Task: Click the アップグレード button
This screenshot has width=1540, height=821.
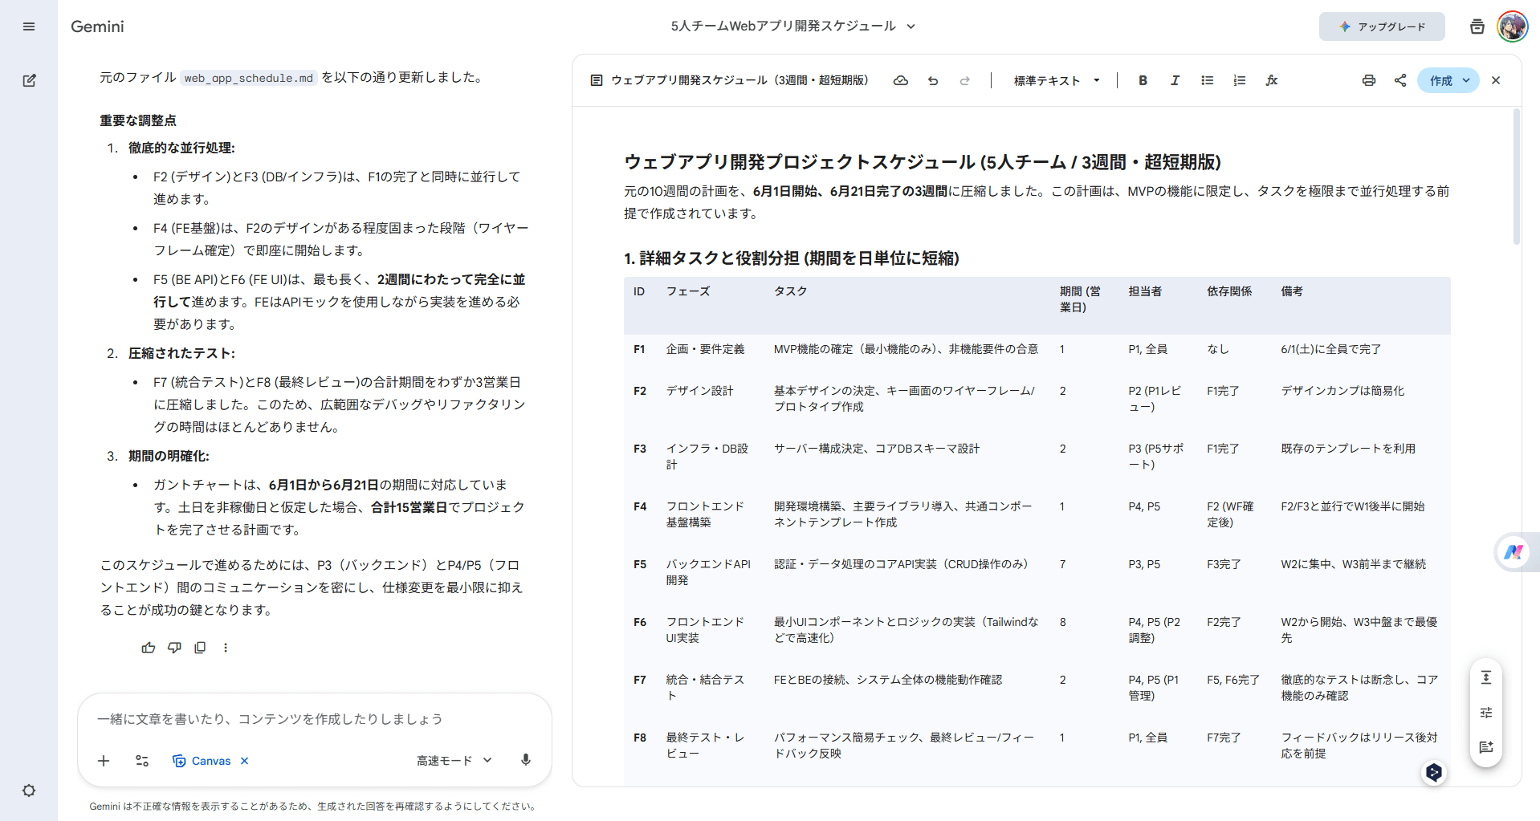Action: (x=1381, y=26)
